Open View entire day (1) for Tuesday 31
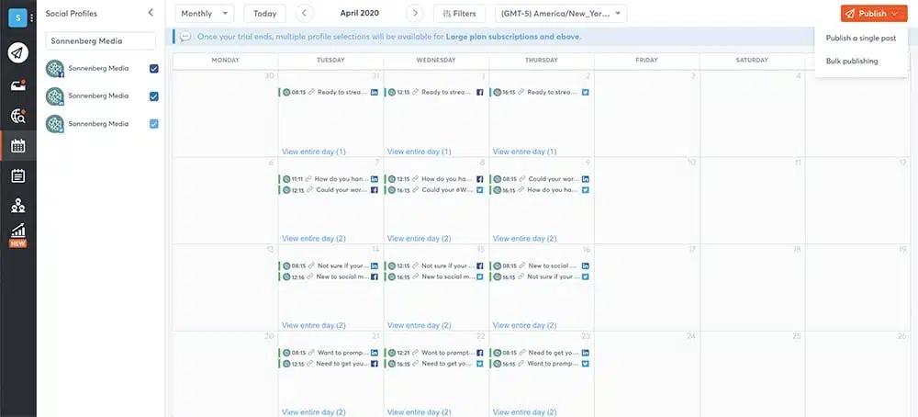 [314, 152]
